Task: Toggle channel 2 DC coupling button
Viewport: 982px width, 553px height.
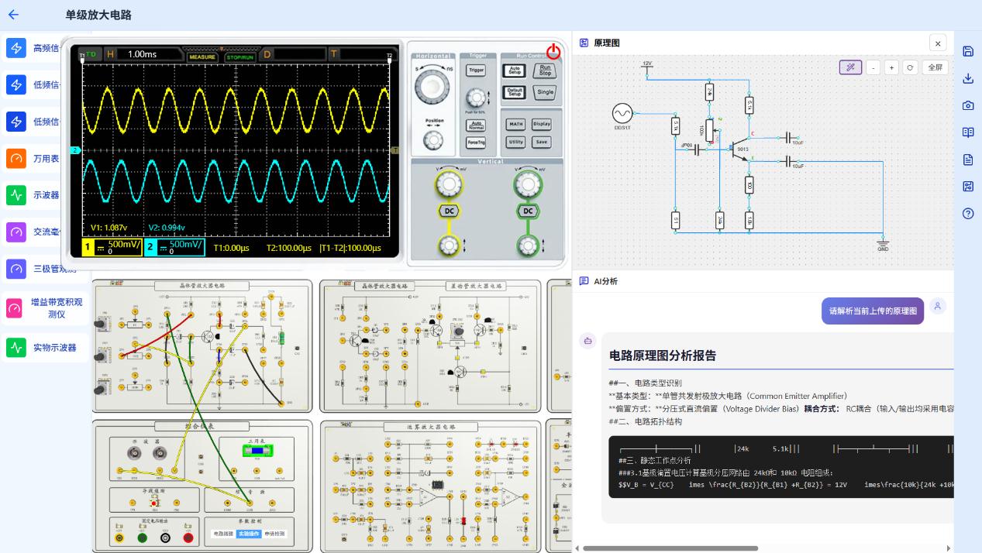Action: [x=528, y=211]
